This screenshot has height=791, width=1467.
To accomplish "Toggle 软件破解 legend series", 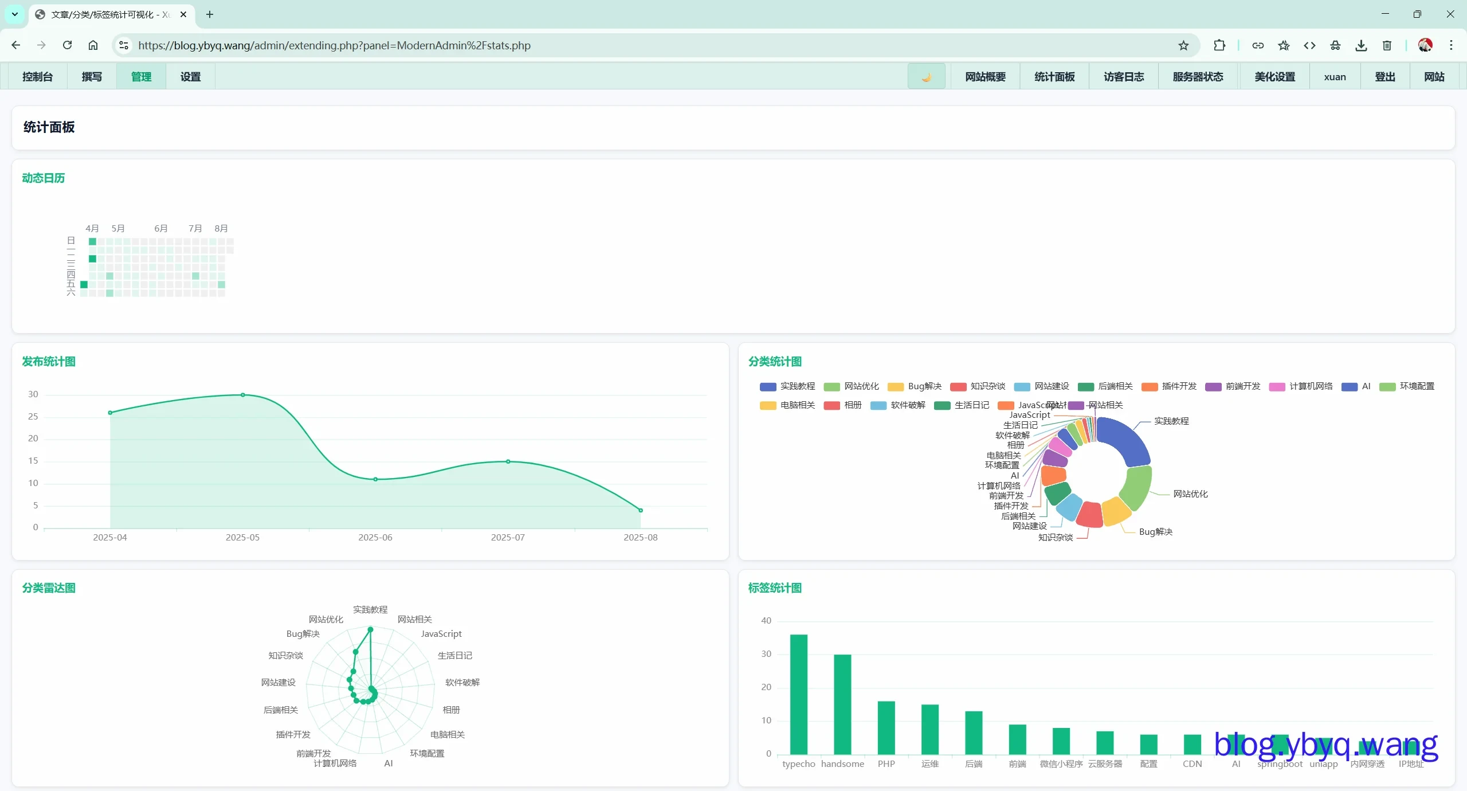I will coord(898,405).
